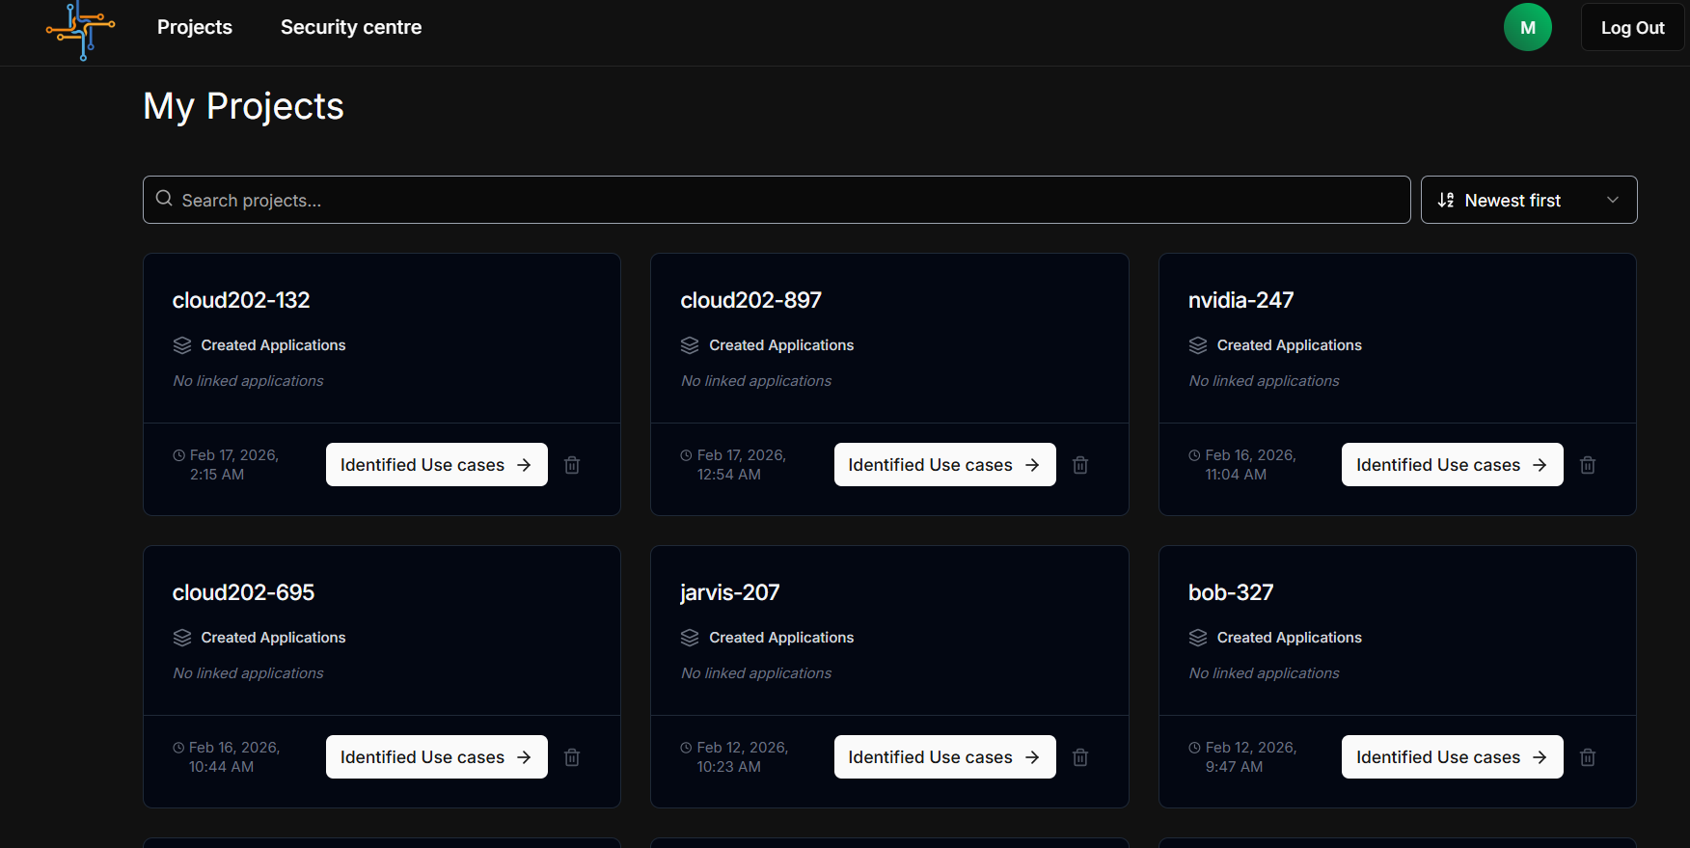This screenshot has height=848, width=1690.
Task: Go to Security centre
Action: coord(351,27)
